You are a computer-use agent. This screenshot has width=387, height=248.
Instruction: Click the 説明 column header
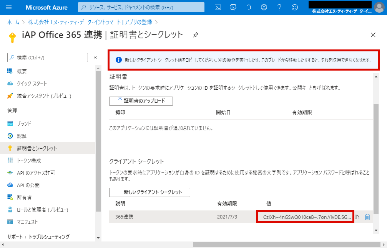tap(120, 204)
